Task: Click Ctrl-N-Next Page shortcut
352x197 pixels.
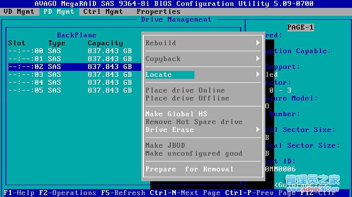Action: 185,193
